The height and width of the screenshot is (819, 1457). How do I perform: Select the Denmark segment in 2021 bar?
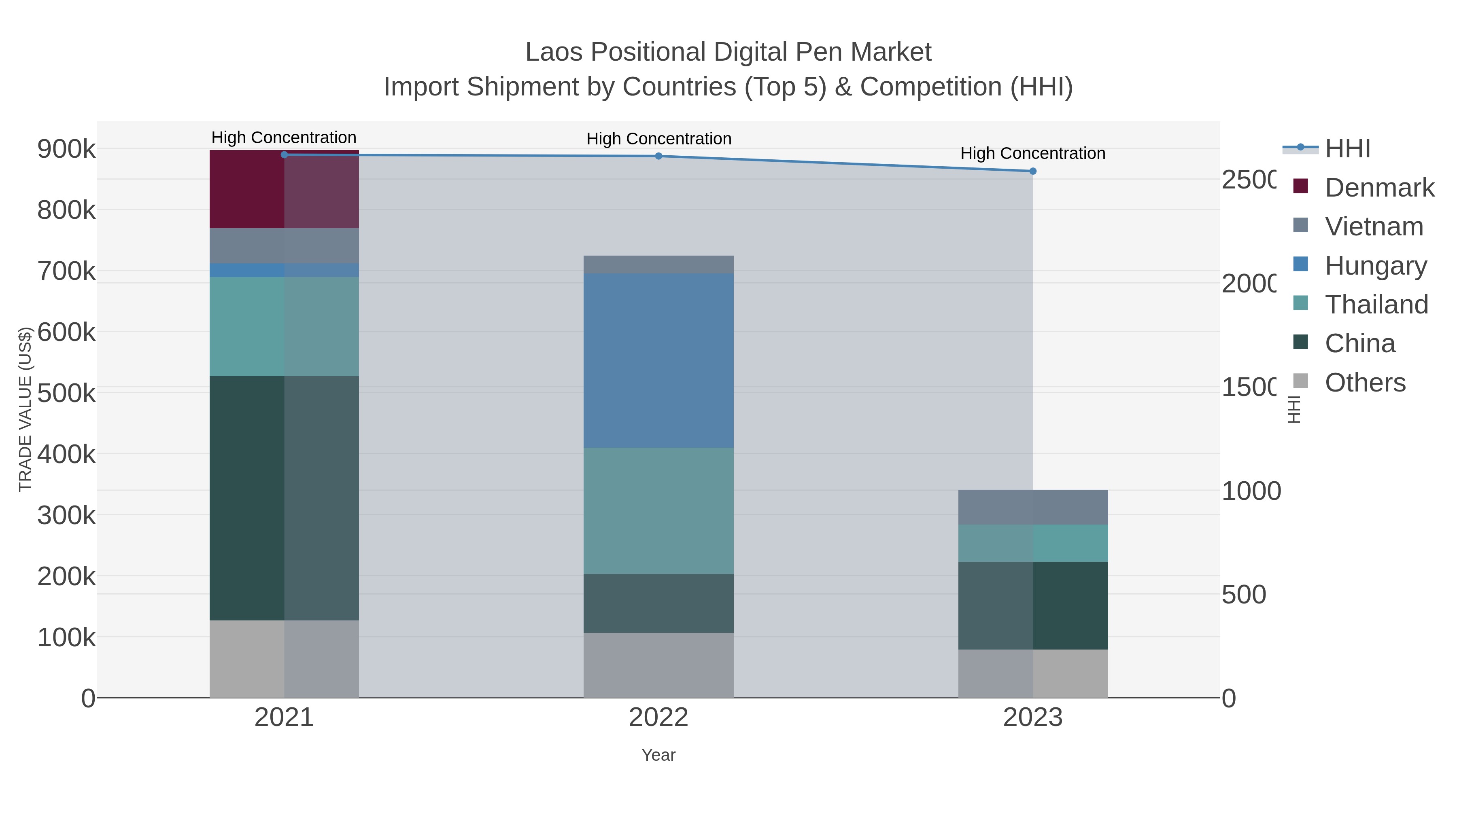(285, 189)
